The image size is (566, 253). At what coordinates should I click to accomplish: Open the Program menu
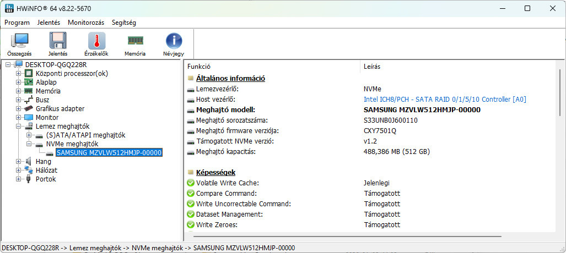click(x=17, y=23)
